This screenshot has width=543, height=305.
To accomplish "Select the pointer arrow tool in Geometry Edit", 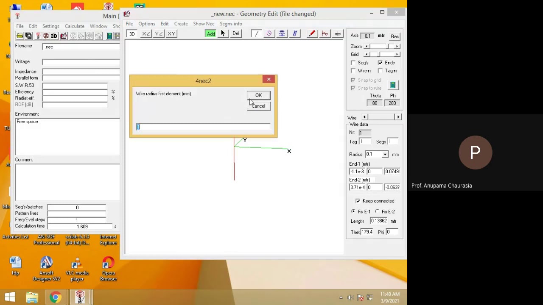I will point(223,33).
